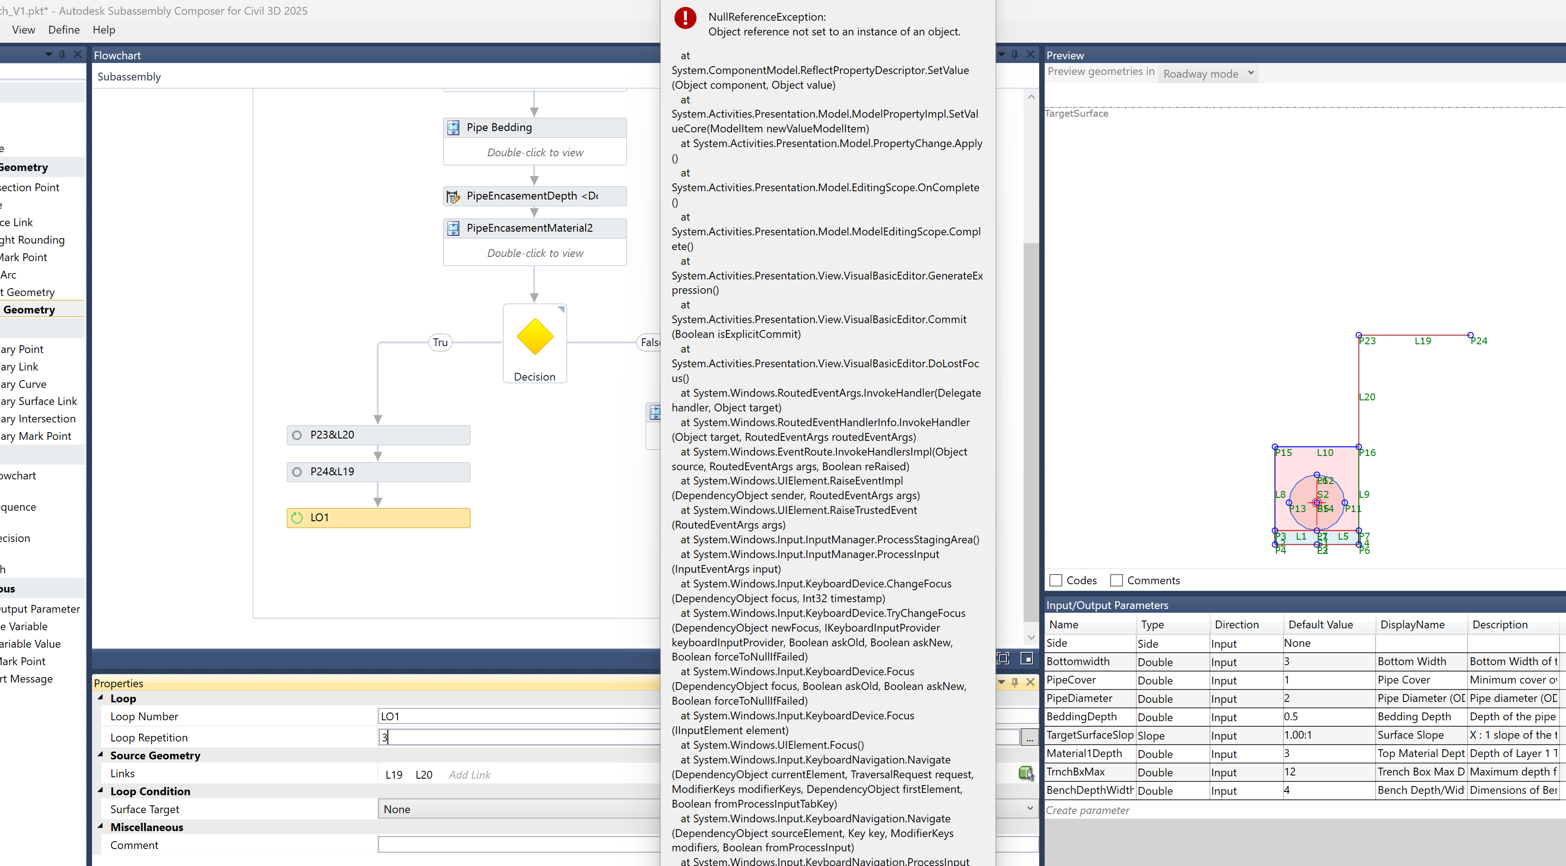Click the red error icon in the exception dialog
The width and height of the screenshot is (1566, 866).
click(685, 18)
